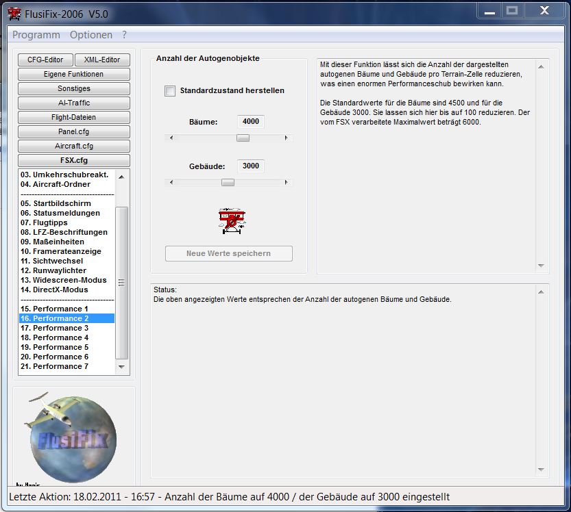This screenshot has width=571, height=512.
Task: Click the Gebäude slider right arrow
Action: tap(287, 182)
